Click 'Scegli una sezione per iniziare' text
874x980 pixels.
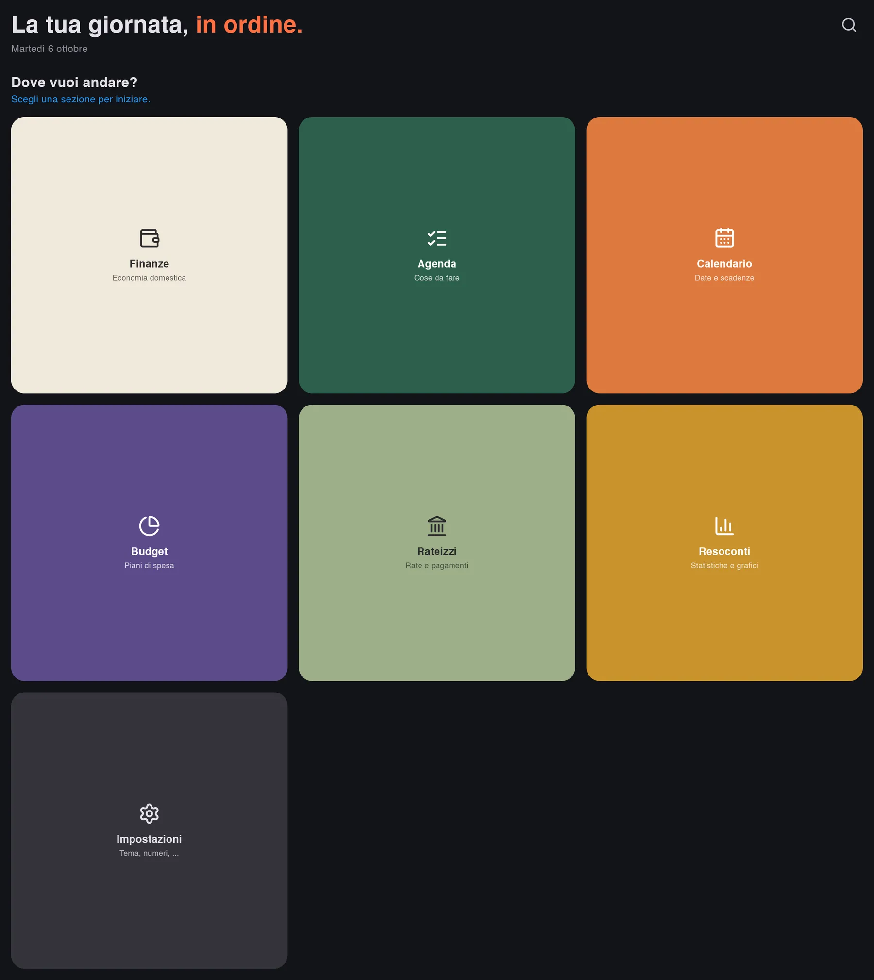tap(81, 99)
